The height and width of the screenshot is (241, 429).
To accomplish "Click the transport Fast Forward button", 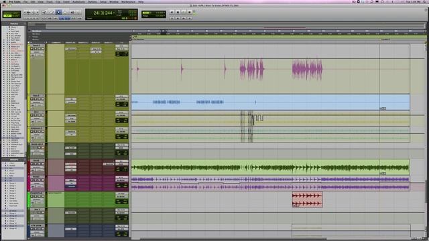I will pyautogui.click(x=184, y=18).
